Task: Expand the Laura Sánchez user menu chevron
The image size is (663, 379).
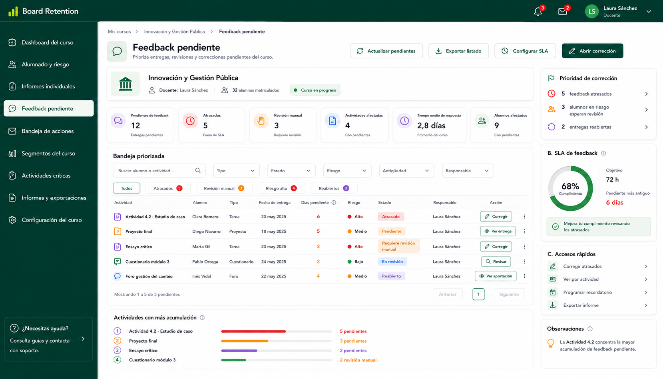Action: click(x=649, y=12)
